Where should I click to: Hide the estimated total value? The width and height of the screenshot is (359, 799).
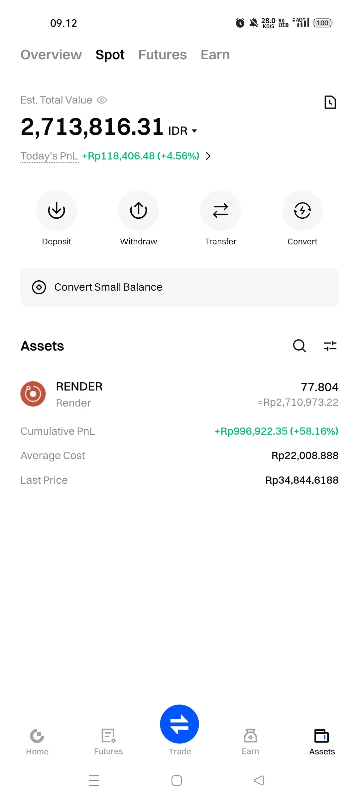102,100
